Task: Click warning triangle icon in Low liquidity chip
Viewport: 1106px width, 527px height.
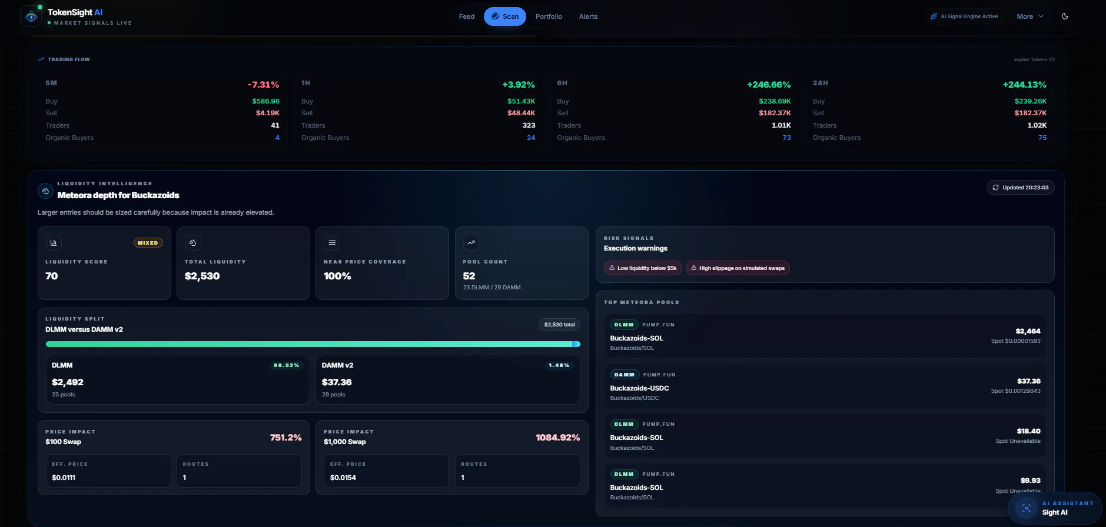Action: 612,268
